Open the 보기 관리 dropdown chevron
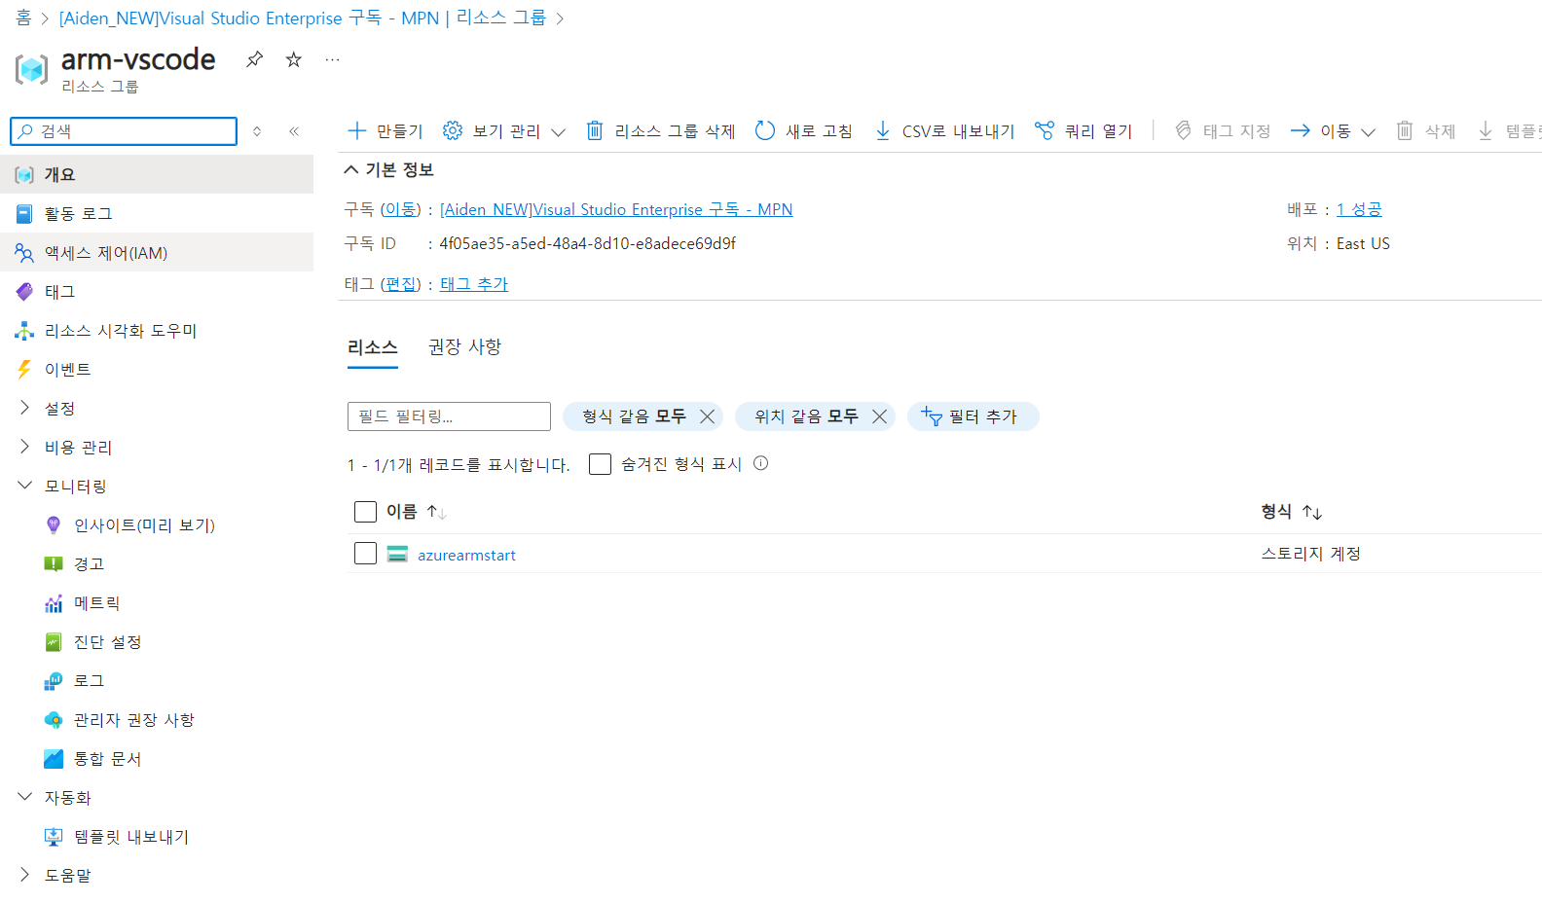Viewport: 1542px width, 903px height. pyautogui.click(x=558, y=132)
